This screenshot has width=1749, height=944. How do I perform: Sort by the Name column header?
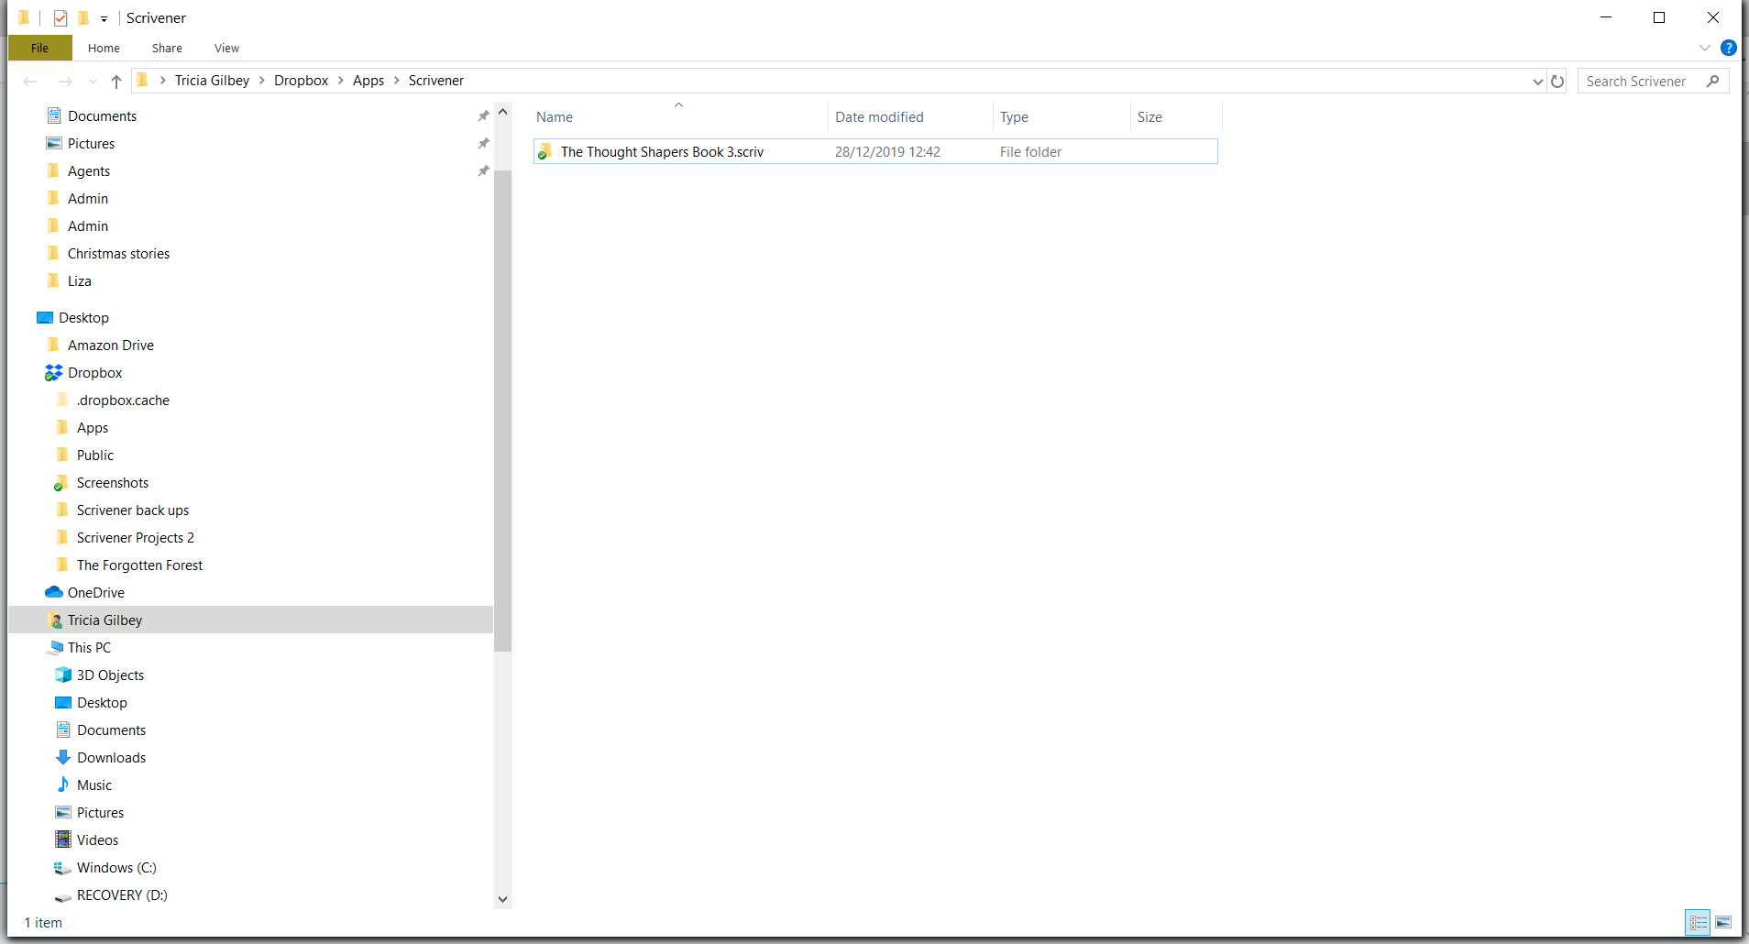pos(679,116)
